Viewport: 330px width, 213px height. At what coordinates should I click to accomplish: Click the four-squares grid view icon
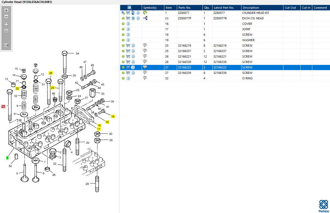coord(6,24)
